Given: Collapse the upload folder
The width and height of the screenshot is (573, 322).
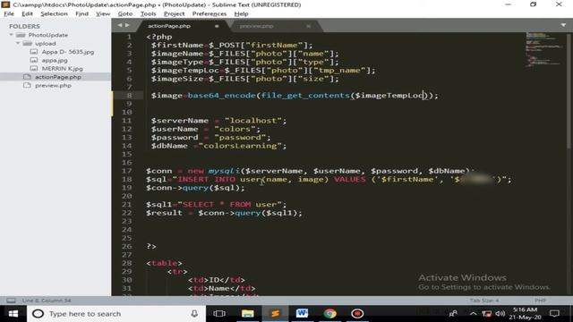Looking at the screenshot, I should pyautogui.click(x=18, y=44).
